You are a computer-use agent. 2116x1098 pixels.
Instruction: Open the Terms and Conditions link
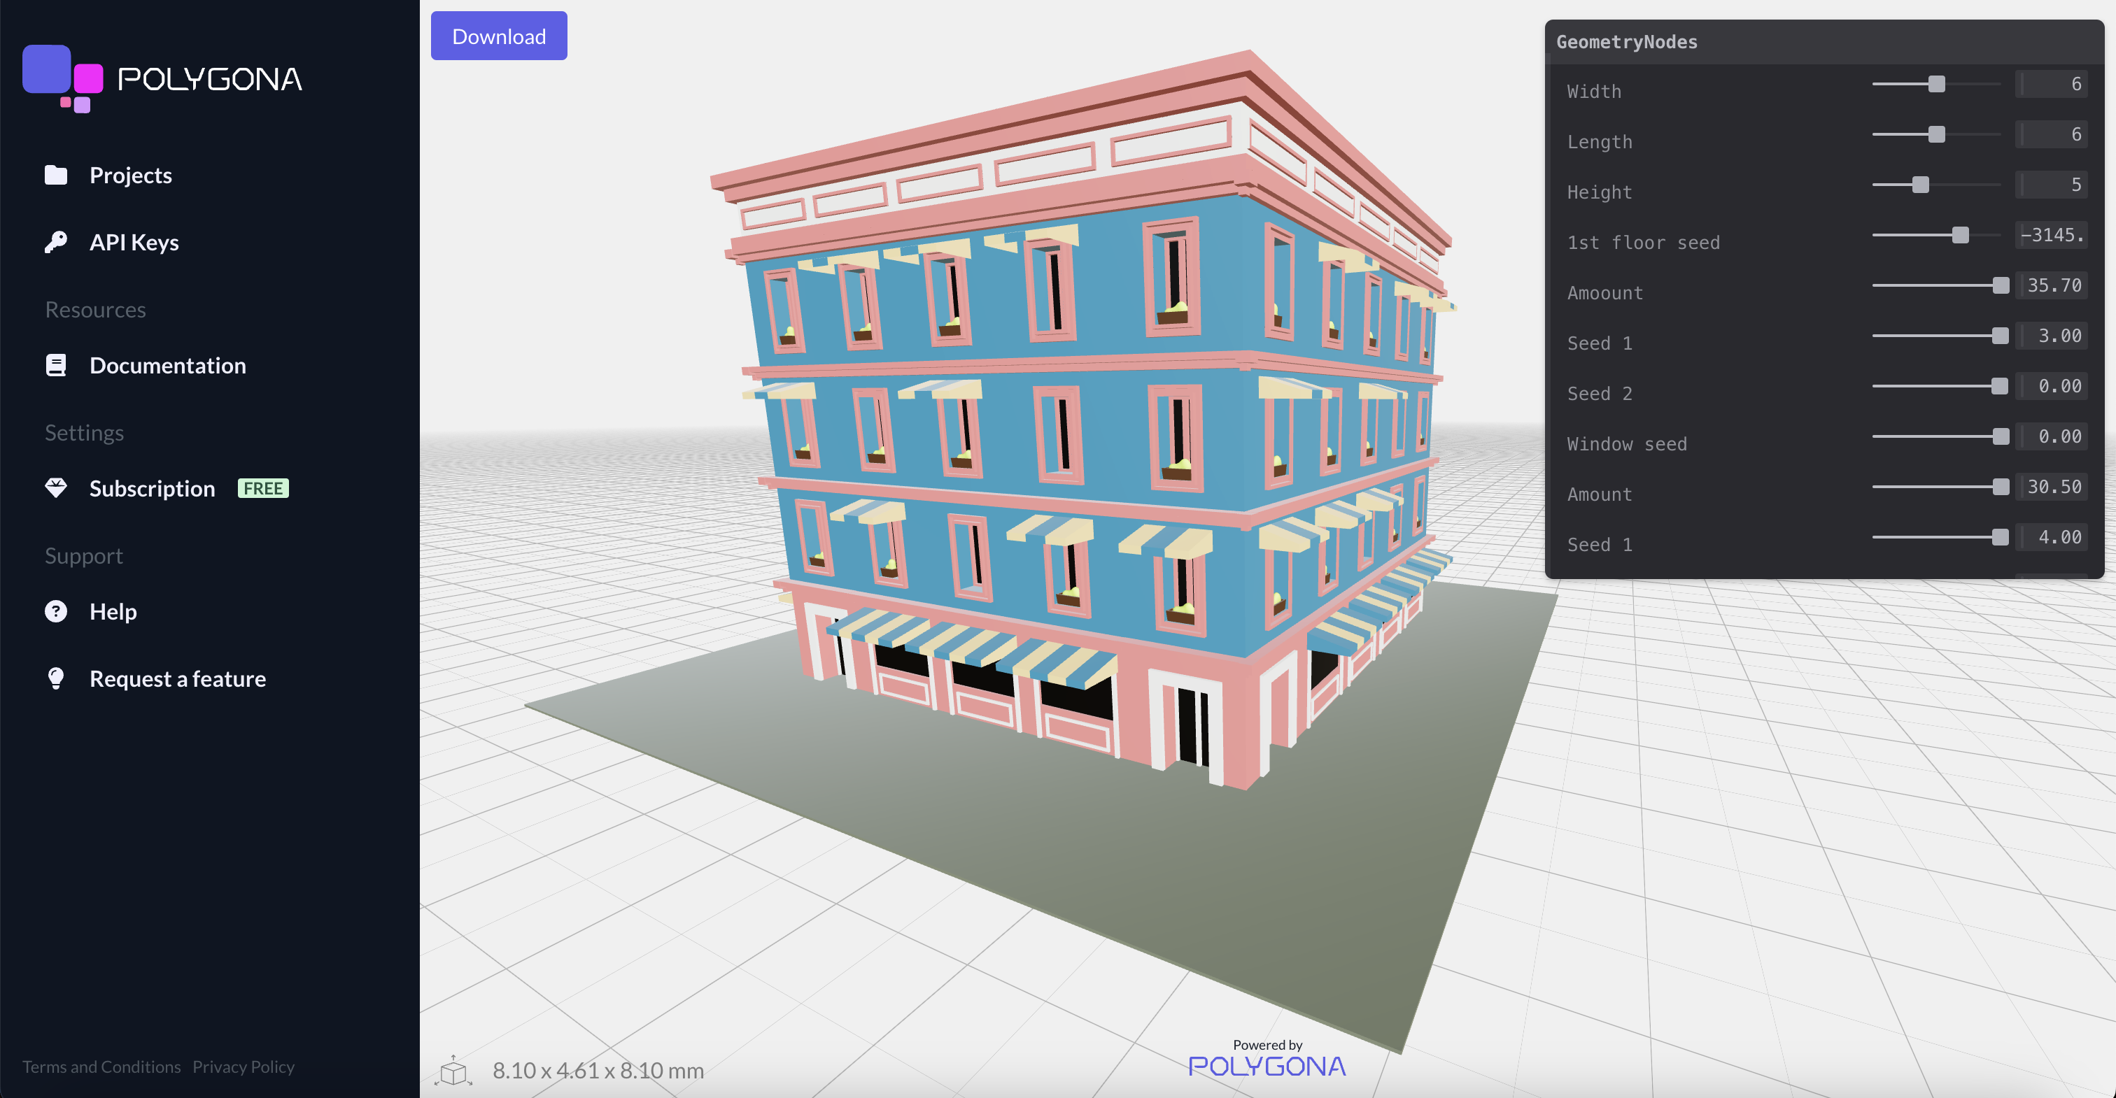pos(101,1067)
